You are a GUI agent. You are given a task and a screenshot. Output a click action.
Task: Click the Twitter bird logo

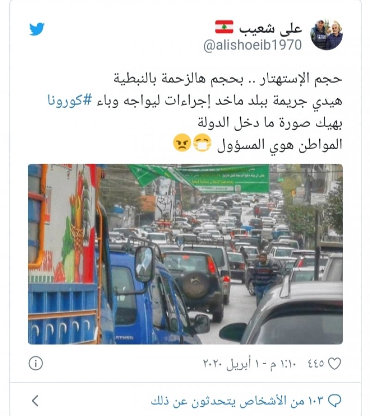(x=37, y=29)
